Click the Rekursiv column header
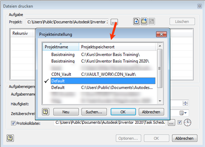This screenshot has height=147, width=205. pyautogui.click(x=22, y=33)
